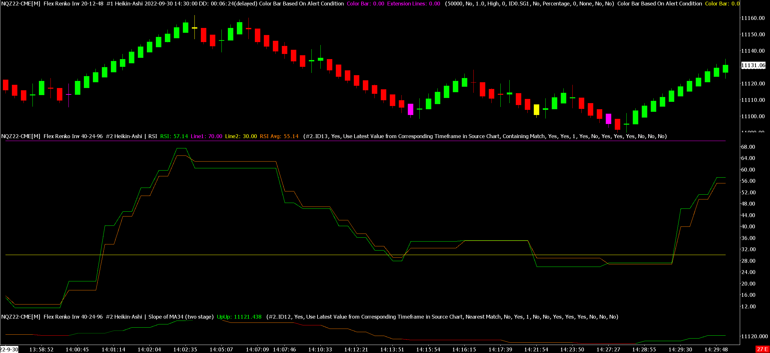Click the '22-9-30' date label on time axis
The height and width of the screenshot is (353, 770).
(x=9, y=349)
